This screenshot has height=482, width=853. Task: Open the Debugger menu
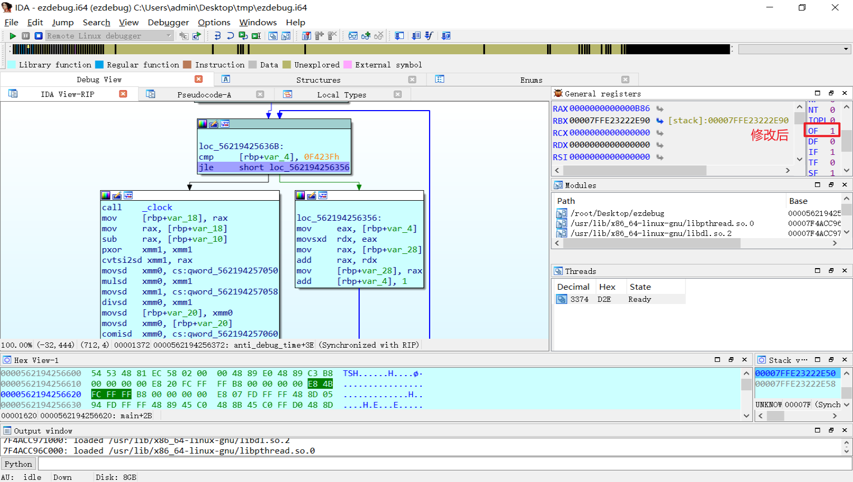168,22
